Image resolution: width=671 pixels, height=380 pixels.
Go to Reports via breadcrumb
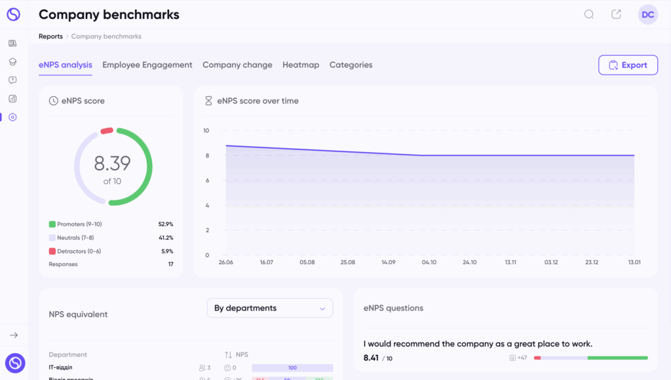click(50, 37)
